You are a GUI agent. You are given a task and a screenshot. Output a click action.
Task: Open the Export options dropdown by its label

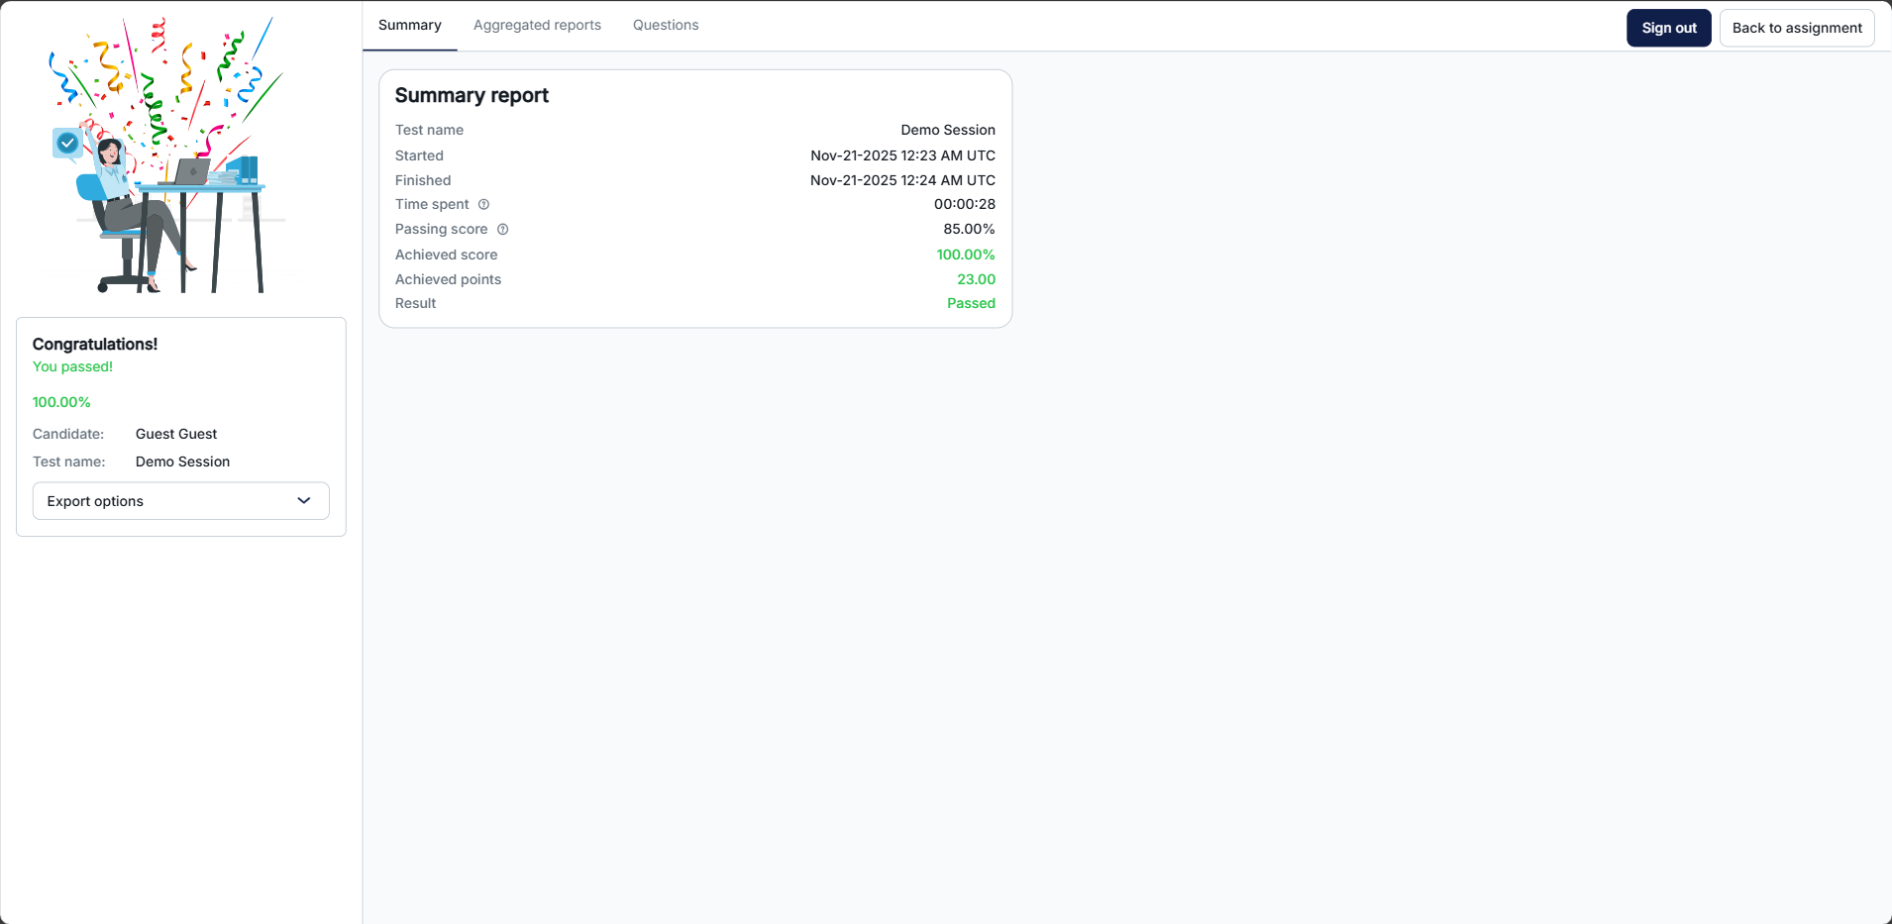(x=95, y=501)
